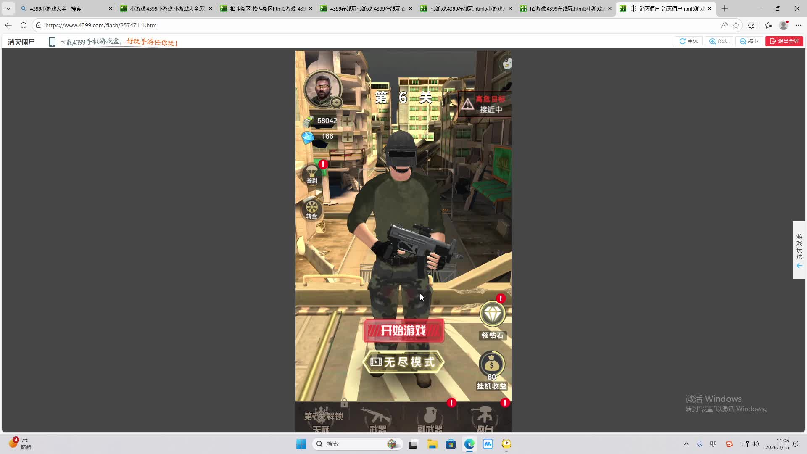Screen dimensions: 807x454
Task: Shrink the game with 缩小
Action: (x=749, y=41)
